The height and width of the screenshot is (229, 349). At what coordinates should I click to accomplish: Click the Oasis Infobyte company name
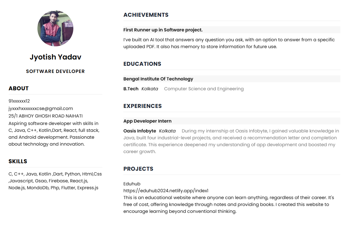click(x=140, y=131)
